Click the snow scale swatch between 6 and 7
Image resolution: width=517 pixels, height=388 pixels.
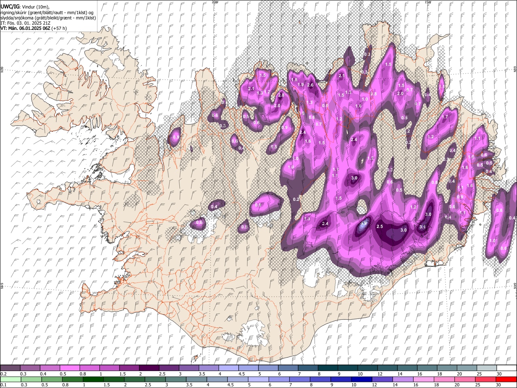click(288, 368)
